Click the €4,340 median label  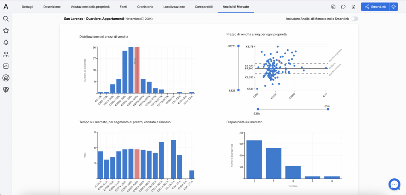(249, 68)
